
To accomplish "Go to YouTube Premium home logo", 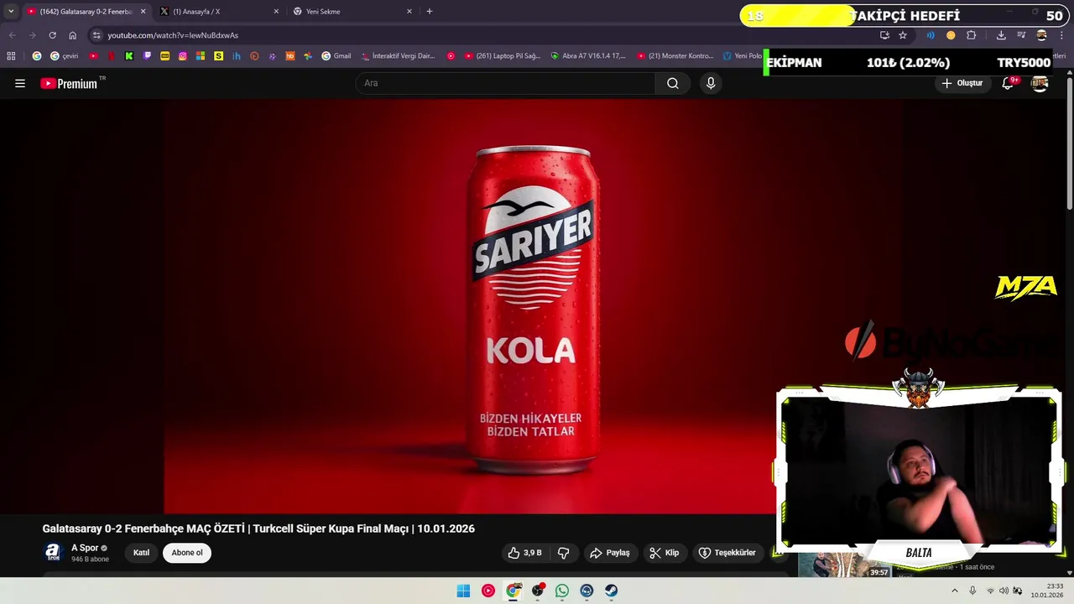I will coord(70,83).
